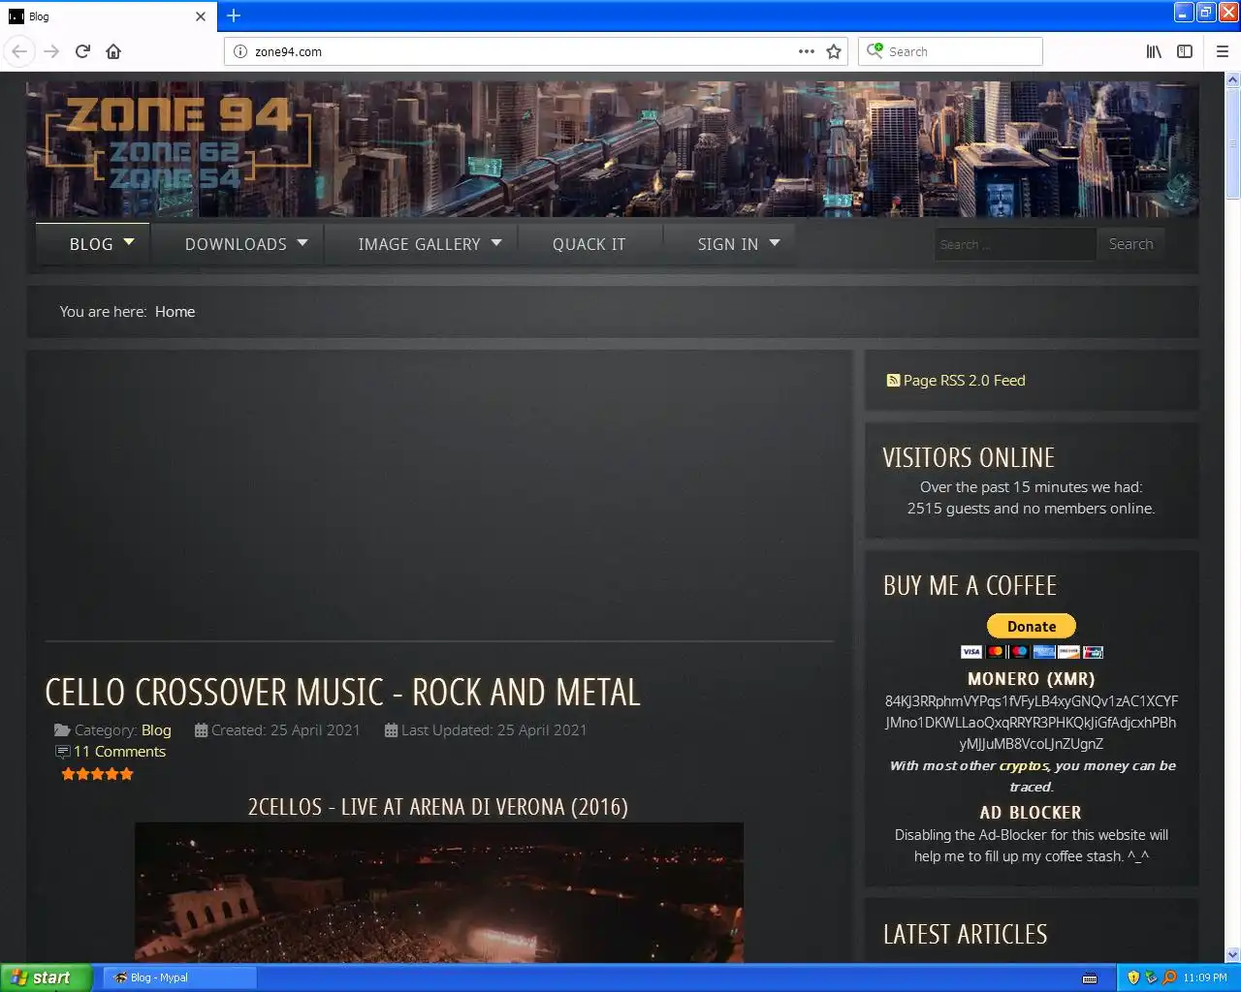Click the five-star article rating
The image size is (1241, 992).
pos(97,774)
